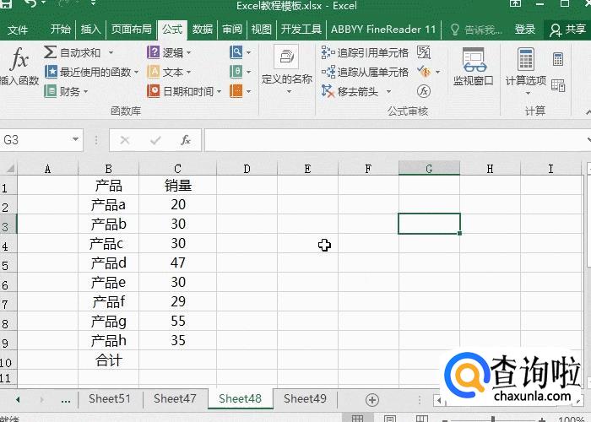The image size is (591, 422).
Task: Click the formula bar input area
Action: [396, 140]
